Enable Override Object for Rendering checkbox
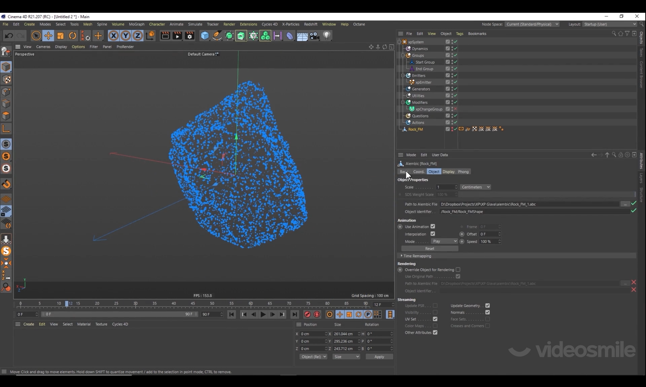Image resolution: width=646 pixels, height=387 pixels. pos(458,270)
